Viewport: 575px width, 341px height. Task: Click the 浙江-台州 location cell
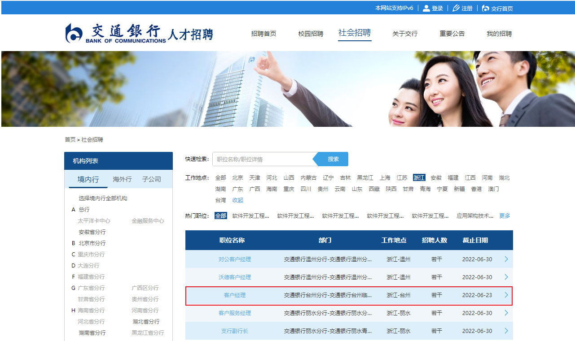[399, 295]
